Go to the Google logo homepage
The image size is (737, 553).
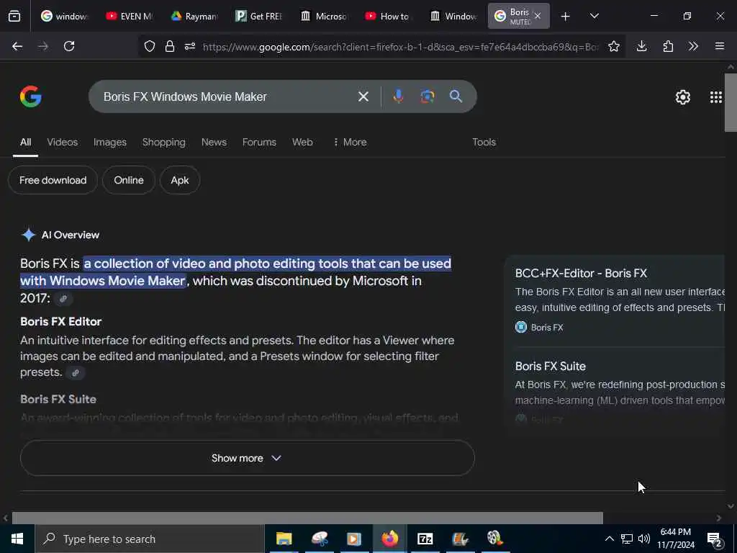30,96
